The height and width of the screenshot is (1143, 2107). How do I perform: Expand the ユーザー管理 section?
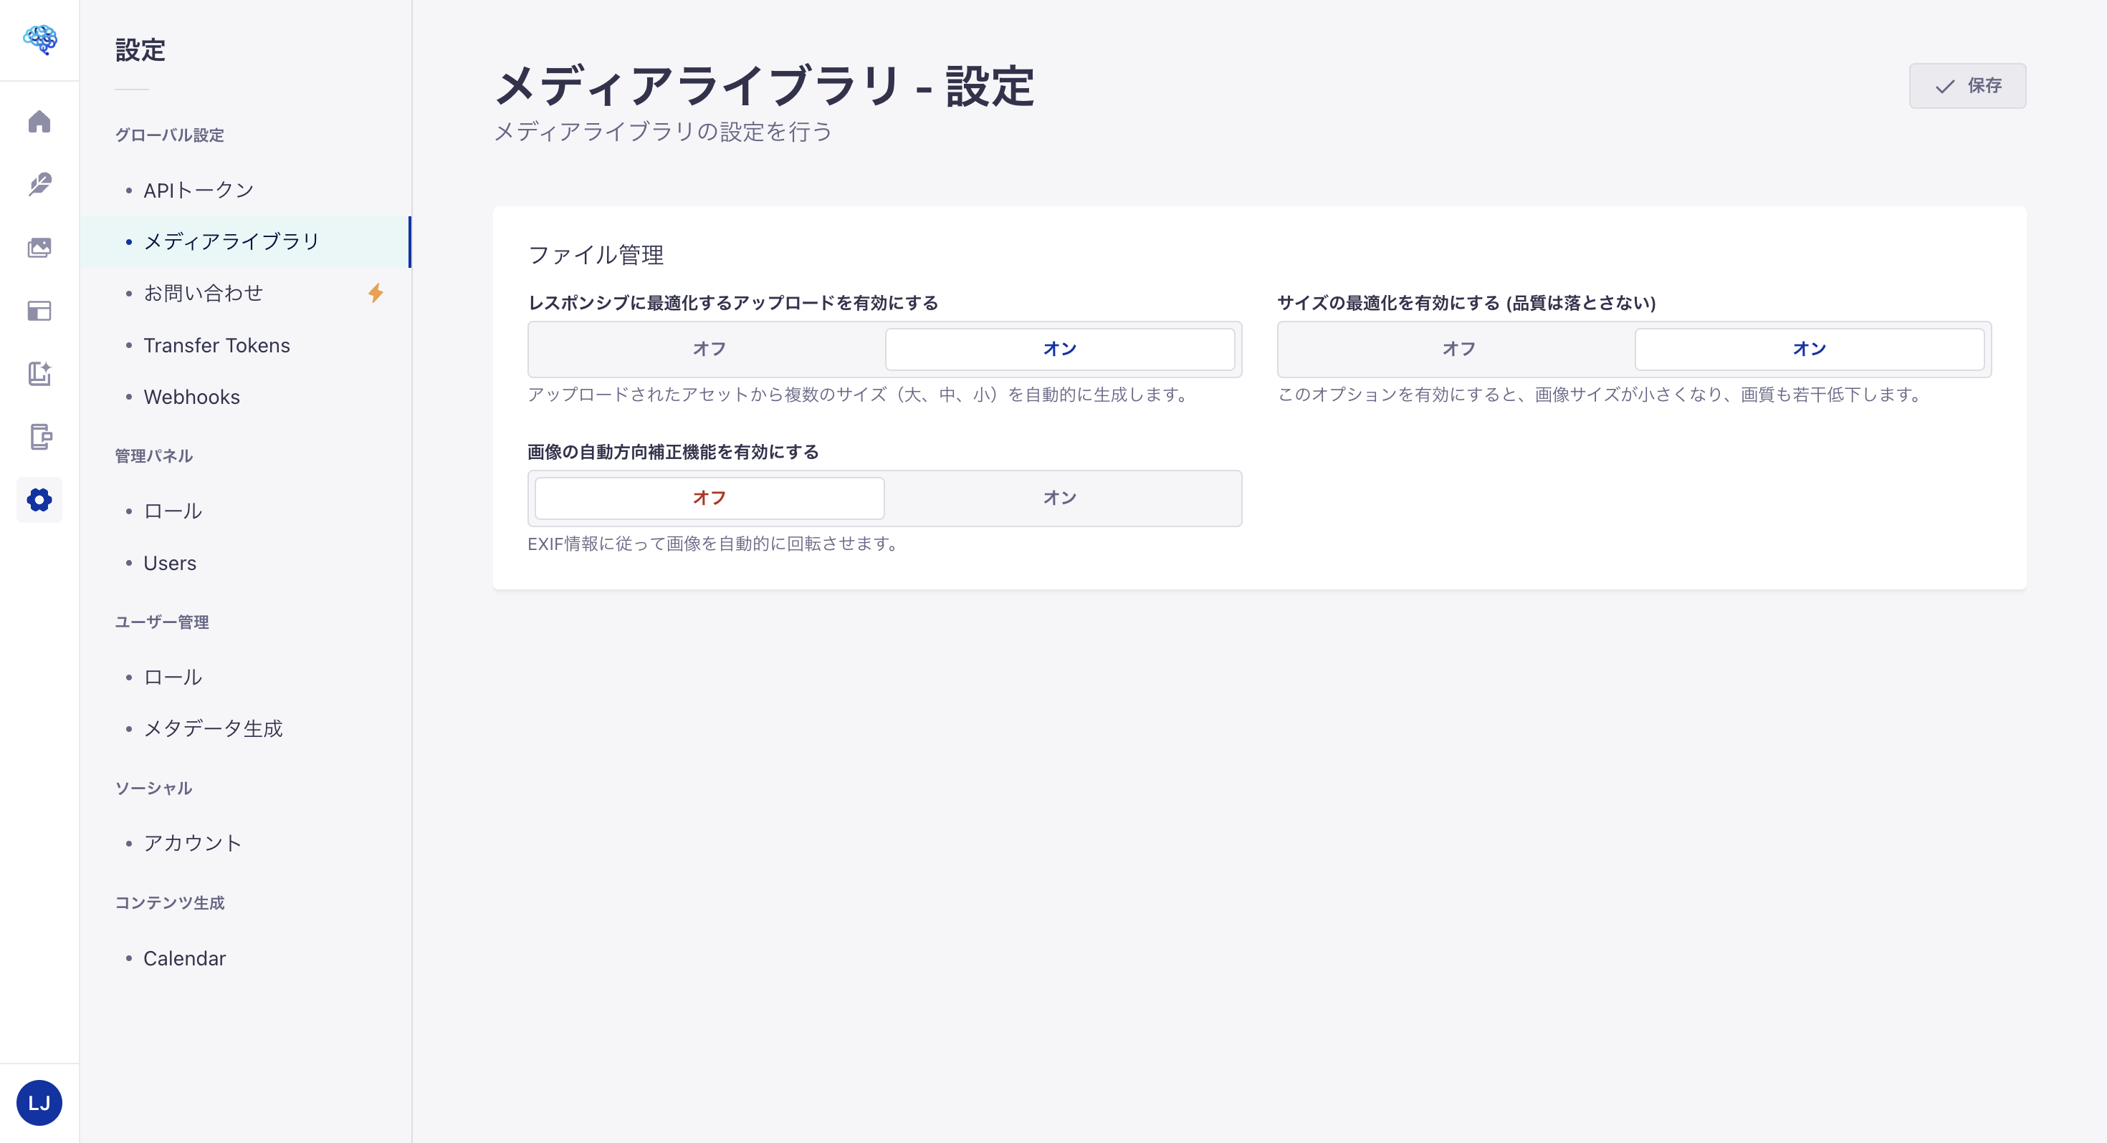point(161,622)
